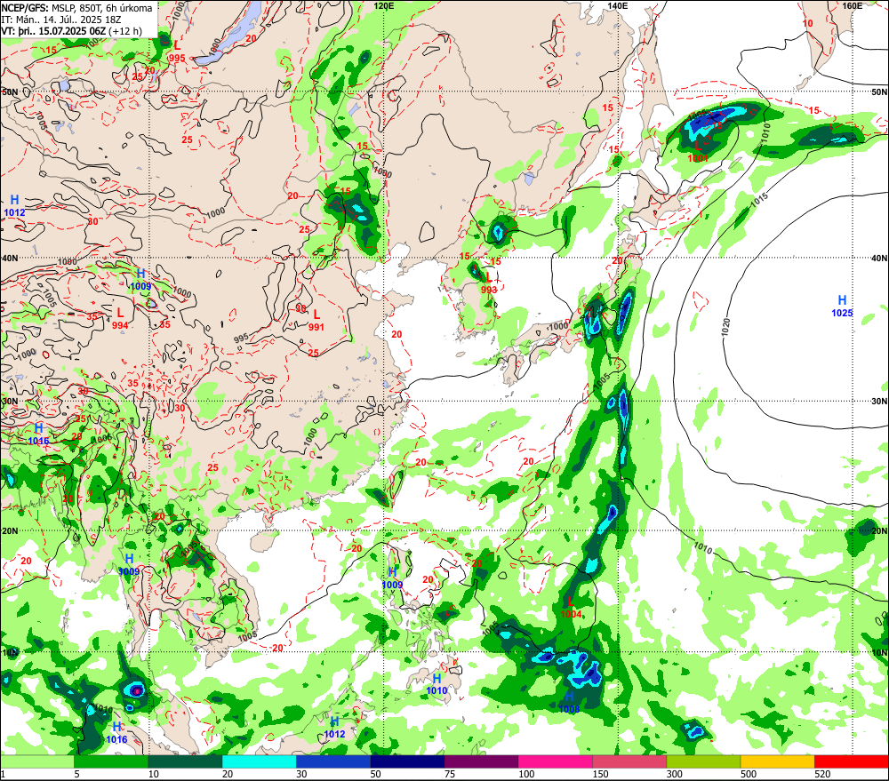Click the '1020' isobar label

point(725,327)
